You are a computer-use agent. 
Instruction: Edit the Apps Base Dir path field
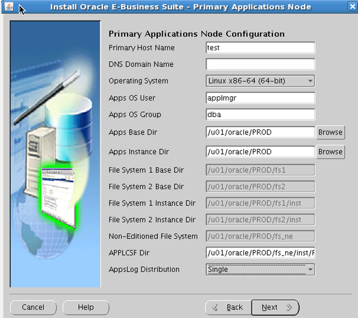click(260, 132)
